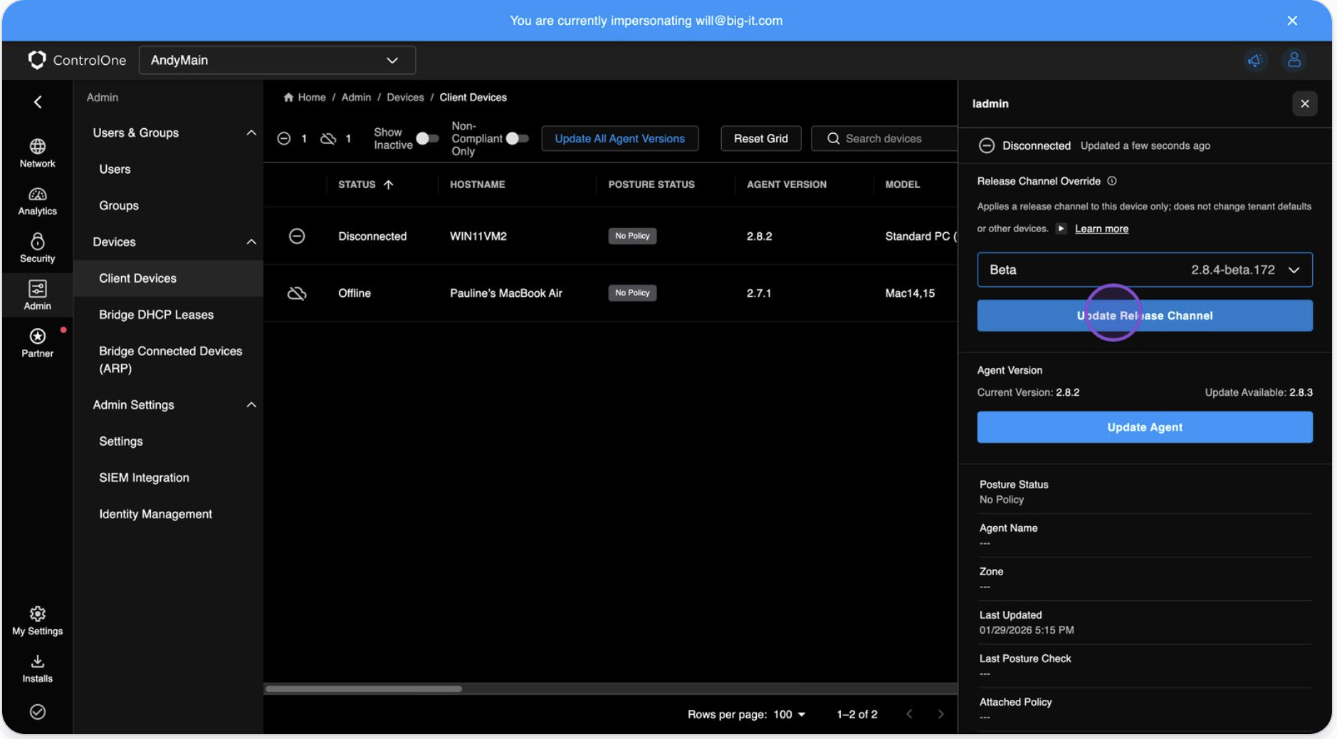Collapse the Users & Groups section
This screenshot has height=739, width=1337.
coord(251,133)
